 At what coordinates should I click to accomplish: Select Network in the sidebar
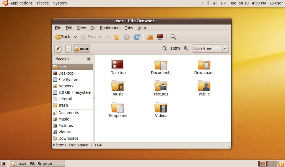coord(73,86)
